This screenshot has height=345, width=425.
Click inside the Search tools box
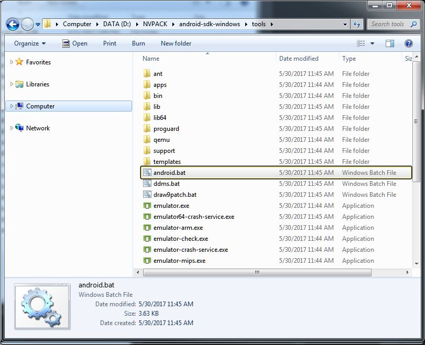[390, 24]
